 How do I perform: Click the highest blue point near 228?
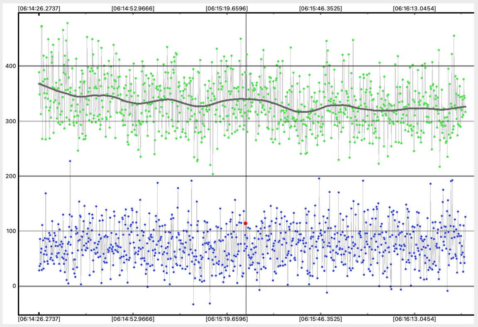(70, 161)
